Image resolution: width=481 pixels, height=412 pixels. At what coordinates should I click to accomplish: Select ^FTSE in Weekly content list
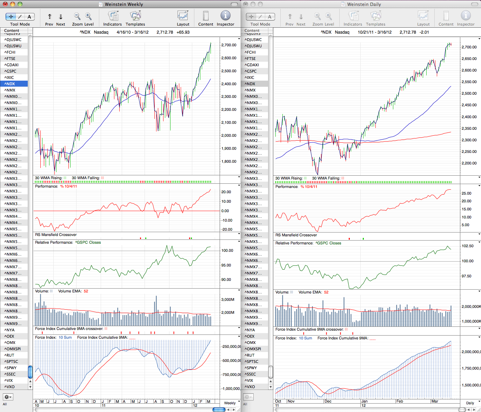[x=14, y=59]
